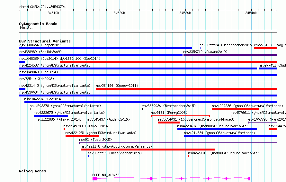286x182 pixels.
Task: Open the nsv564194 (Cooper2011) variant label
Action: (117, 86)
